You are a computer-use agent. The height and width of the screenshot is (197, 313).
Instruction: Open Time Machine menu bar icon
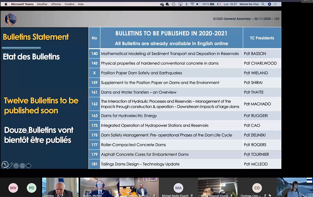pyautogui.click(x=173, y=4)
